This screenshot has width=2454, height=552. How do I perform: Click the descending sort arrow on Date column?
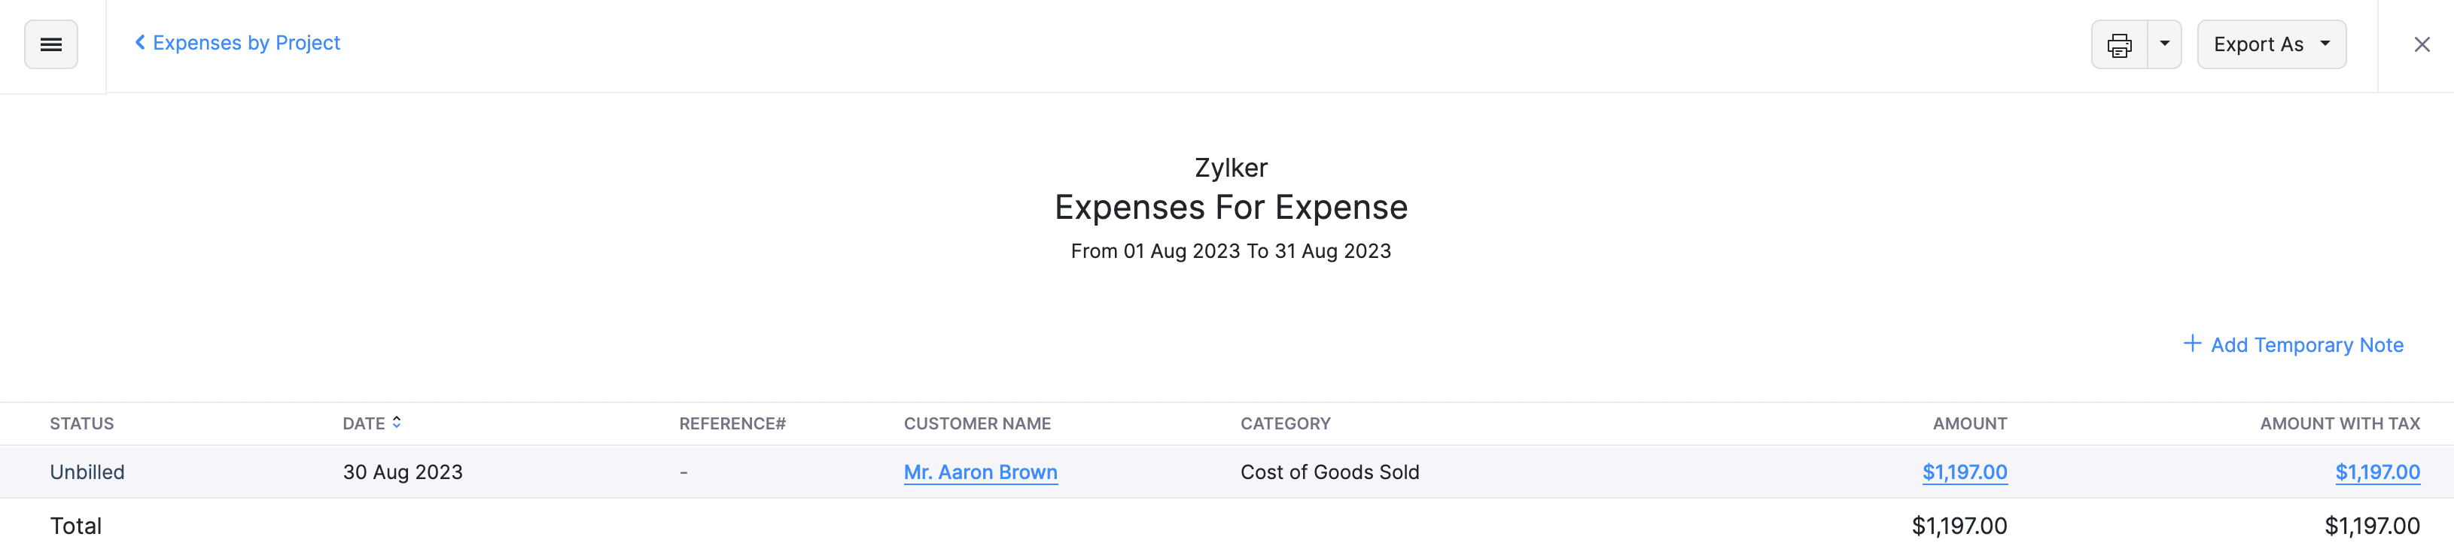397,428
